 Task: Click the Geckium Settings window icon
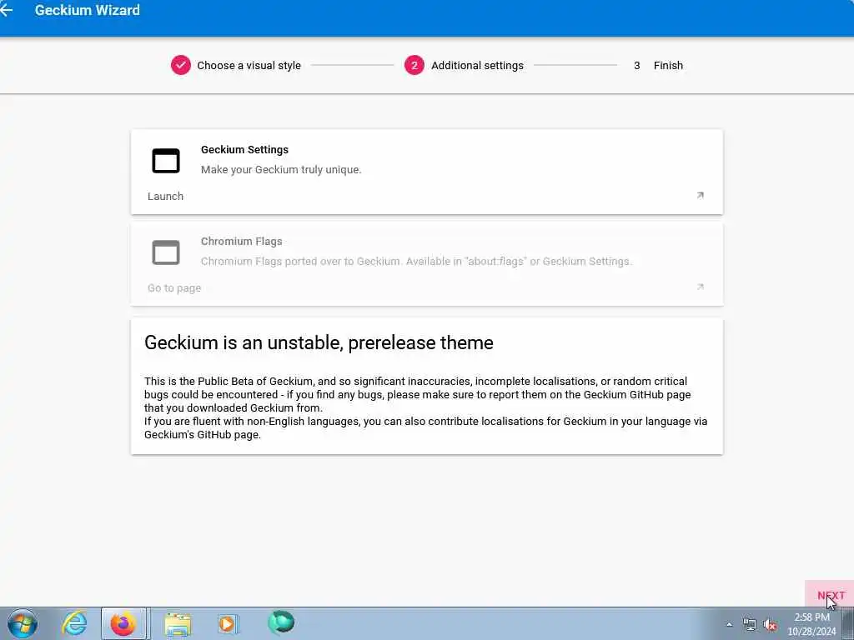166,161
